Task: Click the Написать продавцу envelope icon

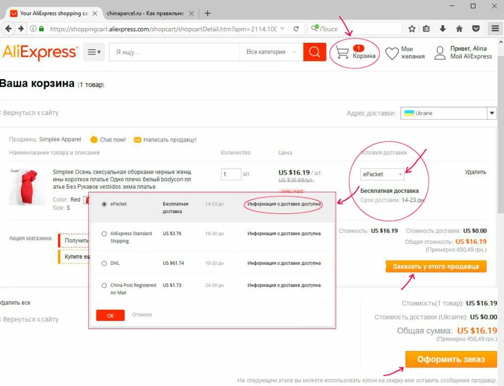Action: [137, 140]
